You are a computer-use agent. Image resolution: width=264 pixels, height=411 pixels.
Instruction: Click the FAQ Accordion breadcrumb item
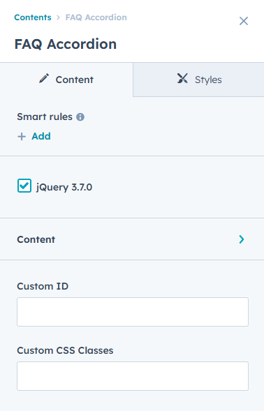tap(96, 17)
